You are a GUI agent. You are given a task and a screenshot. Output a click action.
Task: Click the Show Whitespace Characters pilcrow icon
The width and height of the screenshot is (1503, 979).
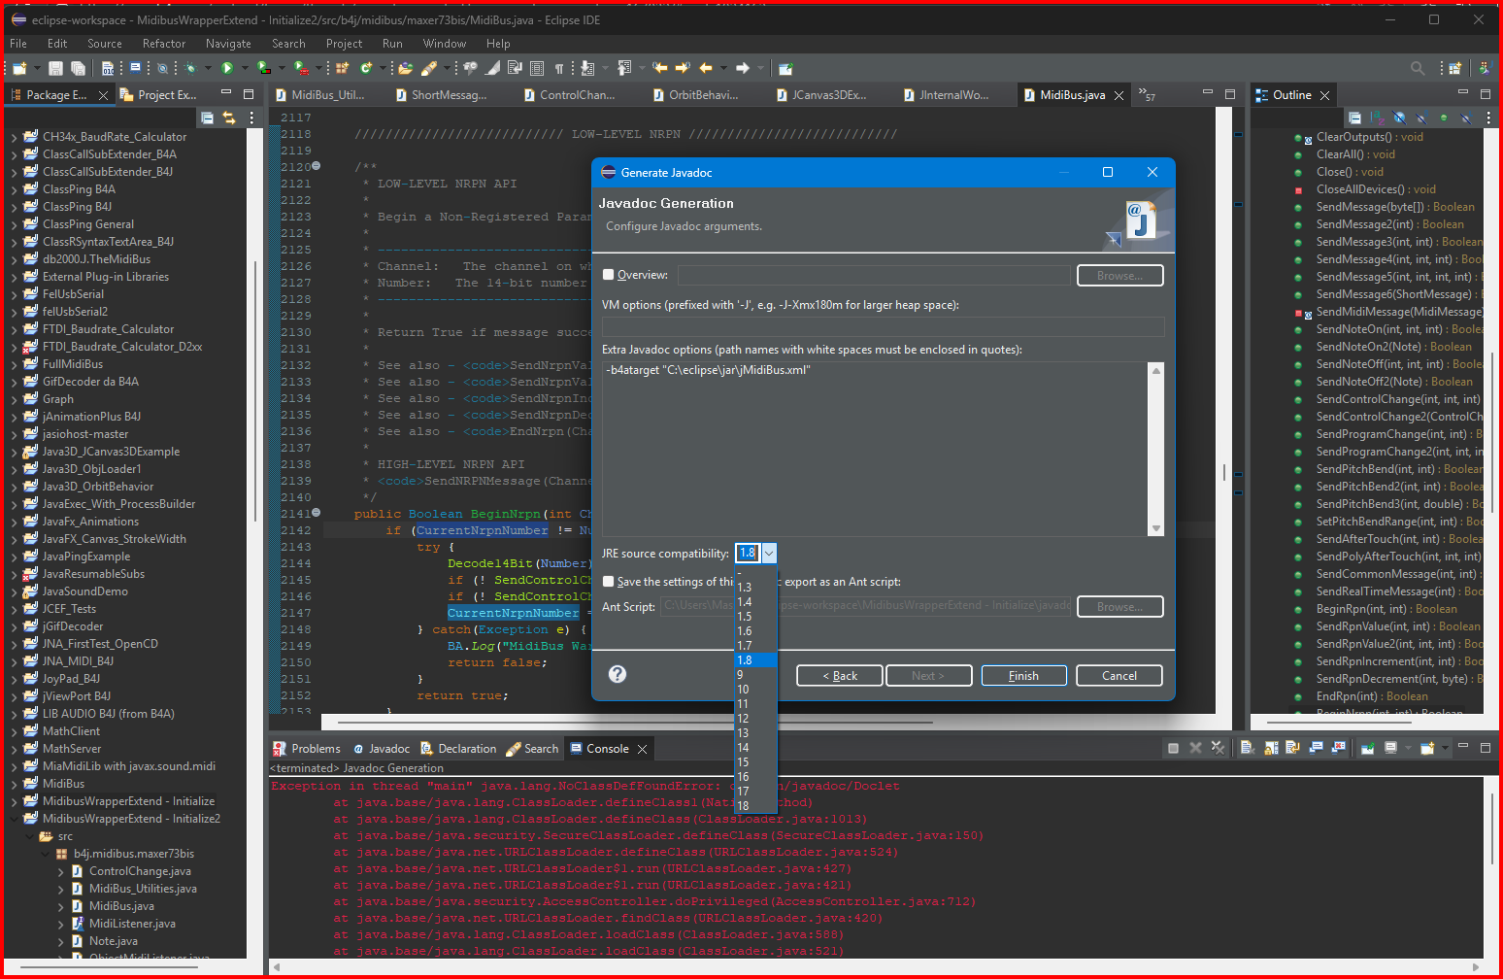[x=559, y=68]
